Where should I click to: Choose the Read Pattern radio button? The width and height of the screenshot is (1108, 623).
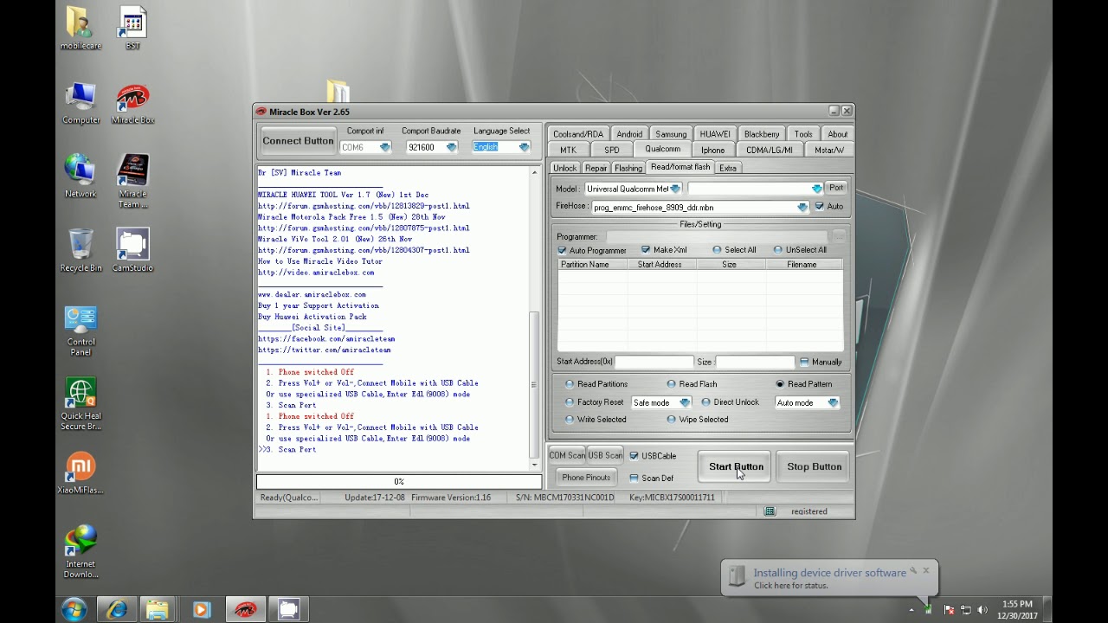click(x=780, y=384)
